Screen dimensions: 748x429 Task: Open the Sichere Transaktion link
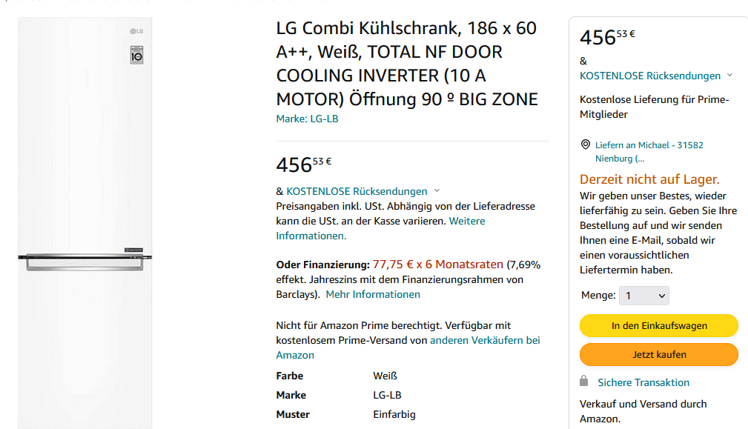point(643,382)
